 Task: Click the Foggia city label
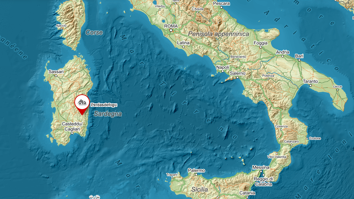click(x=261, y=43)
